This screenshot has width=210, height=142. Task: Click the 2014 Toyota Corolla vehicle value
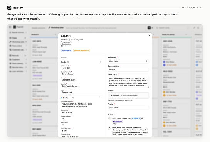pyautogui.click(x=70, y=86)
